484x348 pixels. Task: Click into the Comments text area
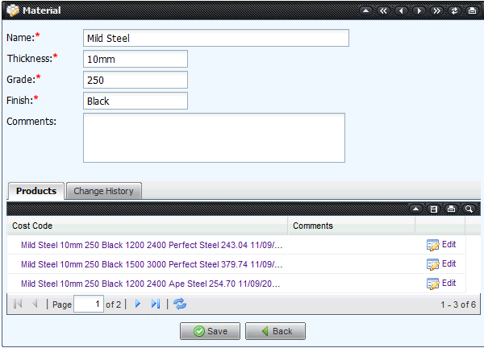point(214,138)
